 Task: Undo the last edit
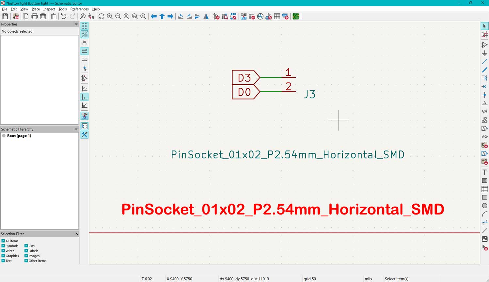pyautogui.click(x=64, y=16)
